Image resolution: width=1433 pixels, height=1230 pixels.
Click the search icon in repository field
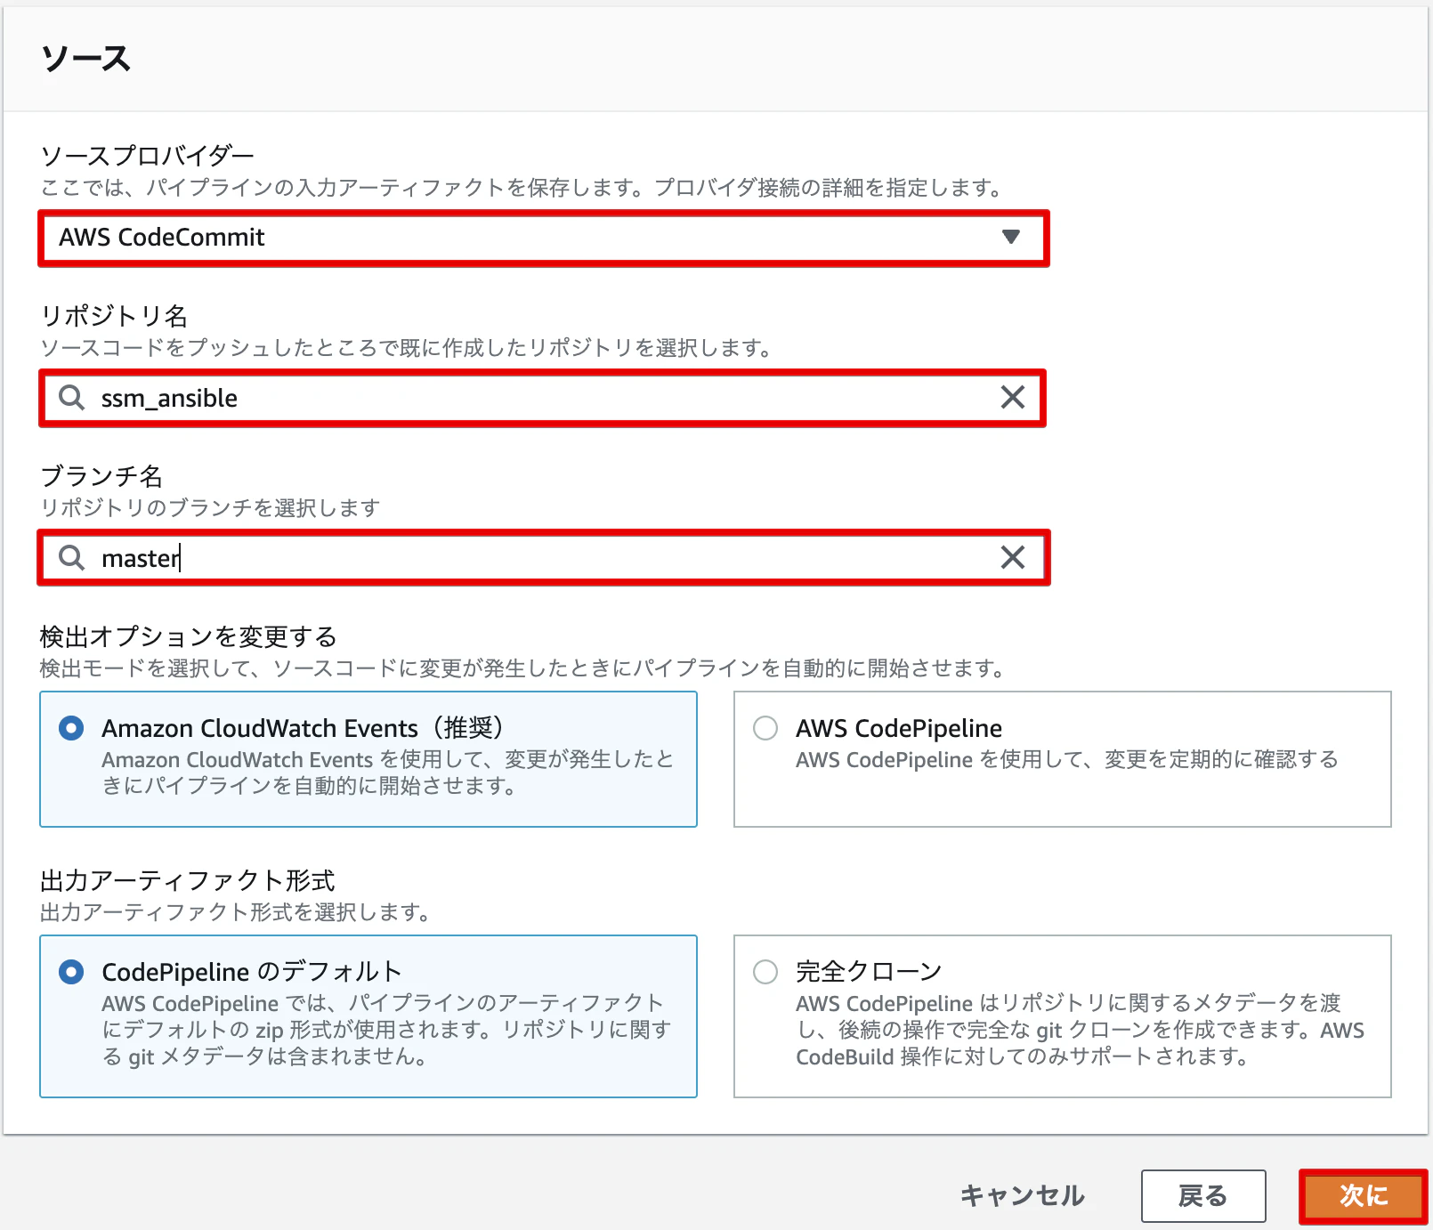[x=72, y=398]
